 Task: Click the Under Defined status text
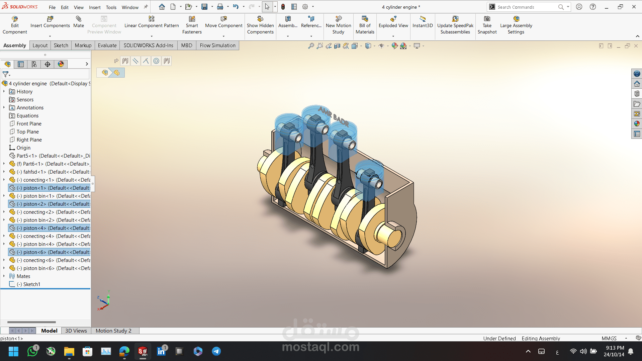coord(499,339)
